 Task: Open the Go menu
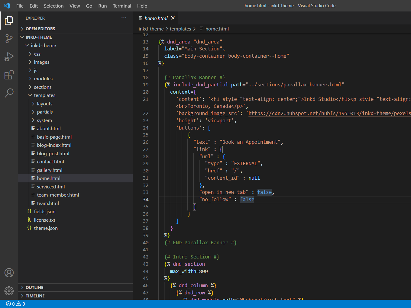point(89,6)
